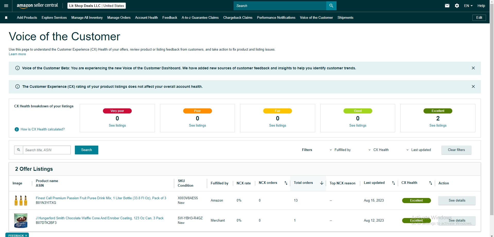The image size is (494, 237).
Task: Open Finest Call Premium Passion Fruit product link
Action: click(101, 198)
